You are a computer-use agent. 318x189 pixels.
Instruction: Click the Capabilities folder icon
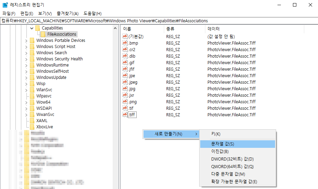pos(37,28)
